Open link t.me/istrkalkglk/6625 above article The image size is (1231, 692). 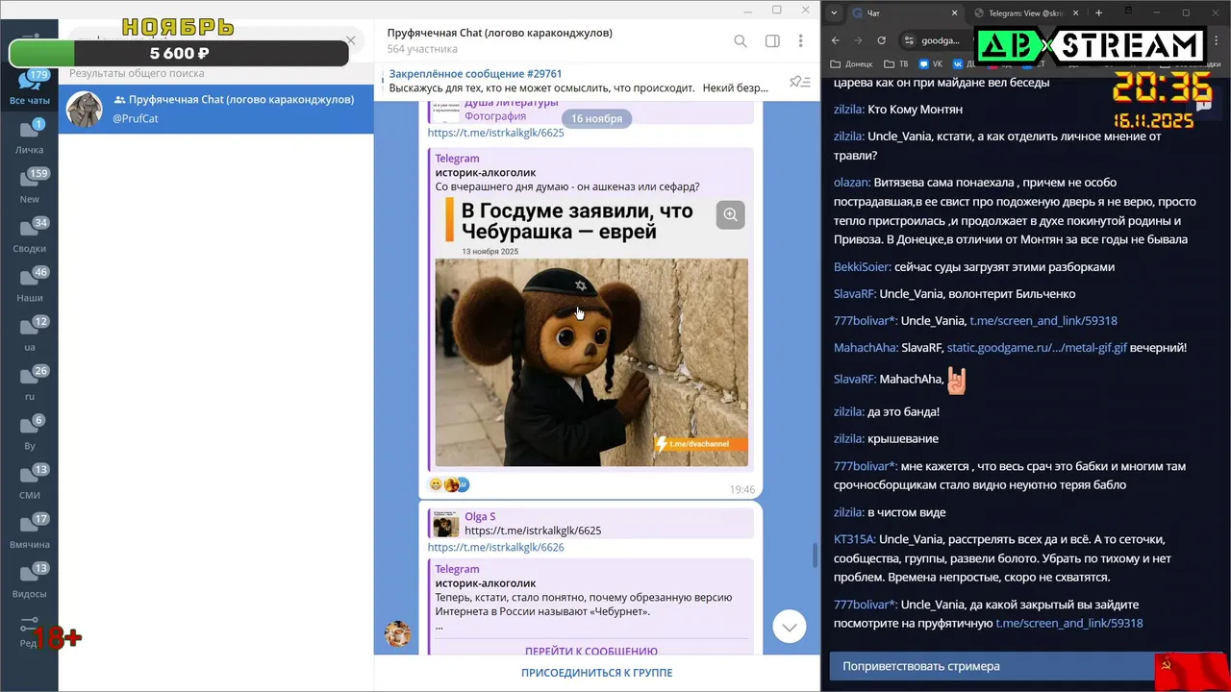[495, 133]
